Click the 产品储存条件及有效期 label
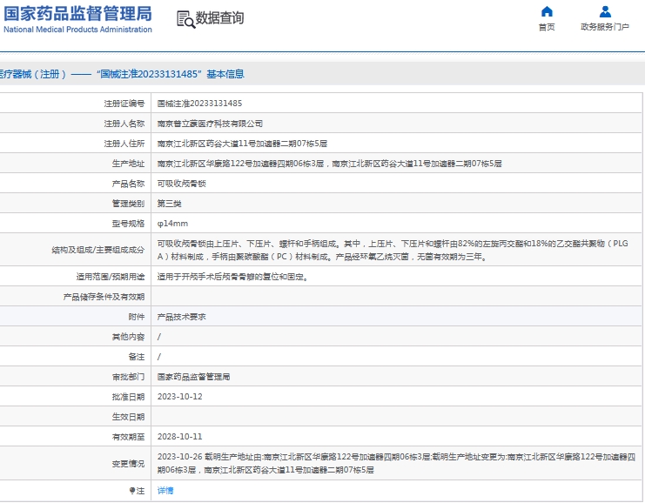The height and width of the screenshot is (503, 645). point(104,297)
